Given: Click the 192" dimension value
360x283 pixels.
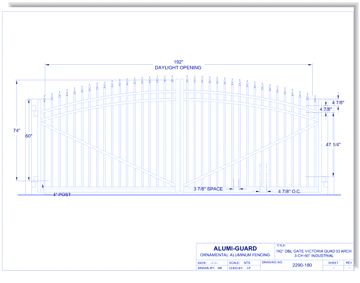Looking at the screenshot, I should coord(178,62).
